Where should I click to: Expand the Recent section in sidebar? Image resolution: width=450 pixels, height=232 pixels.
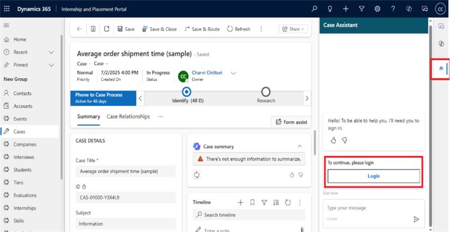point(51,52)
